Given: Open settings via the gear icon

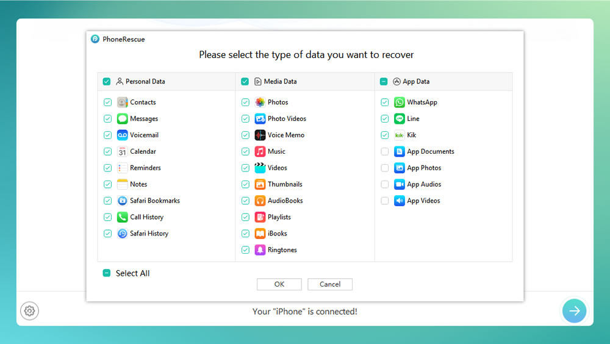Looking at the screenshot, I should [29, 311].
